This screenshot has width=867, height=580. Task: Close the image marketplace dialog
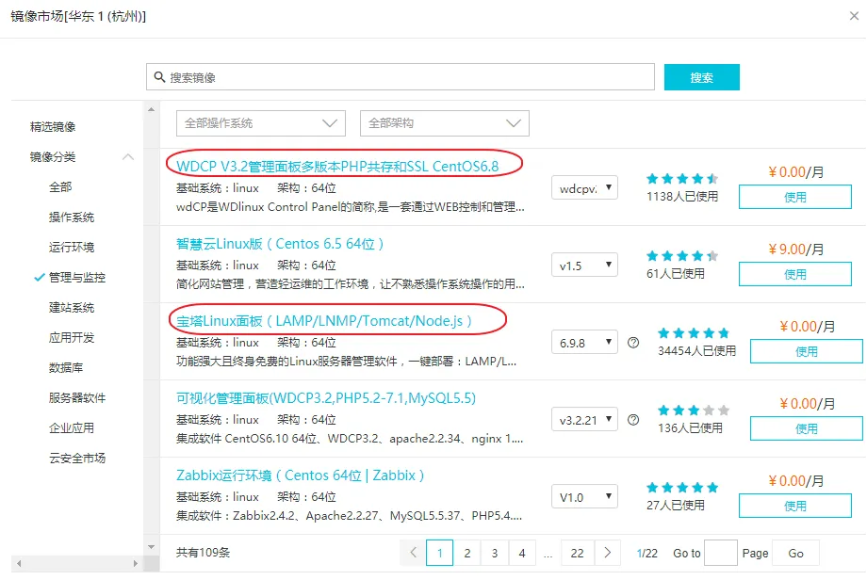pyautogui.click(x=852, y=16)
